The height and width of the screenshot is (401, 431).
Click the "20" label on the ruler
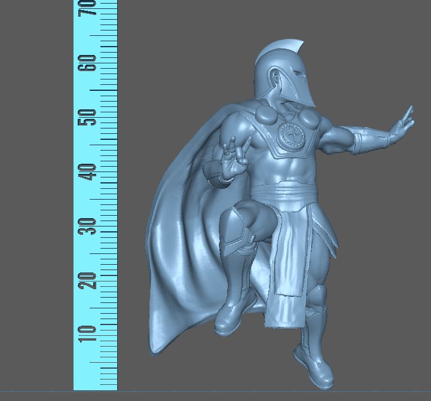[x=87, y=281]
